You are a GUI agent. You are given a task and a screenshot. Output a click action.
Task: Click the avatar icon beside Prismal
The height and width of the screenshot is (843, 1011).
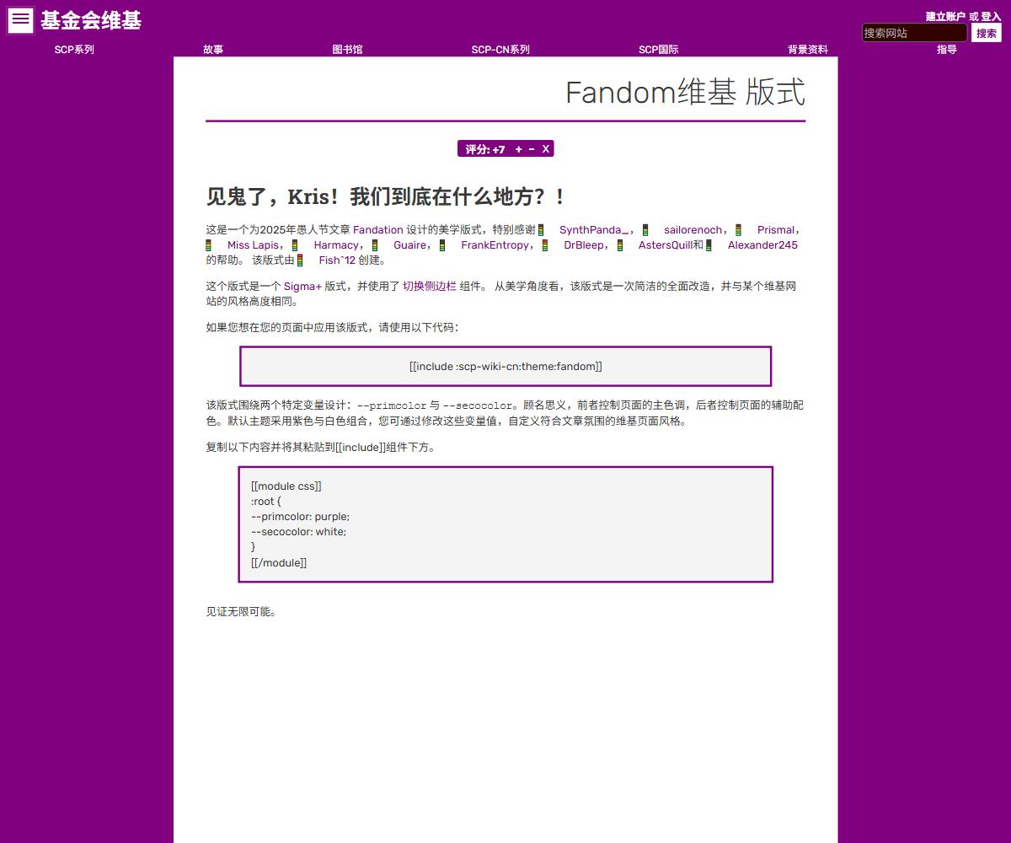click(739, 230)
